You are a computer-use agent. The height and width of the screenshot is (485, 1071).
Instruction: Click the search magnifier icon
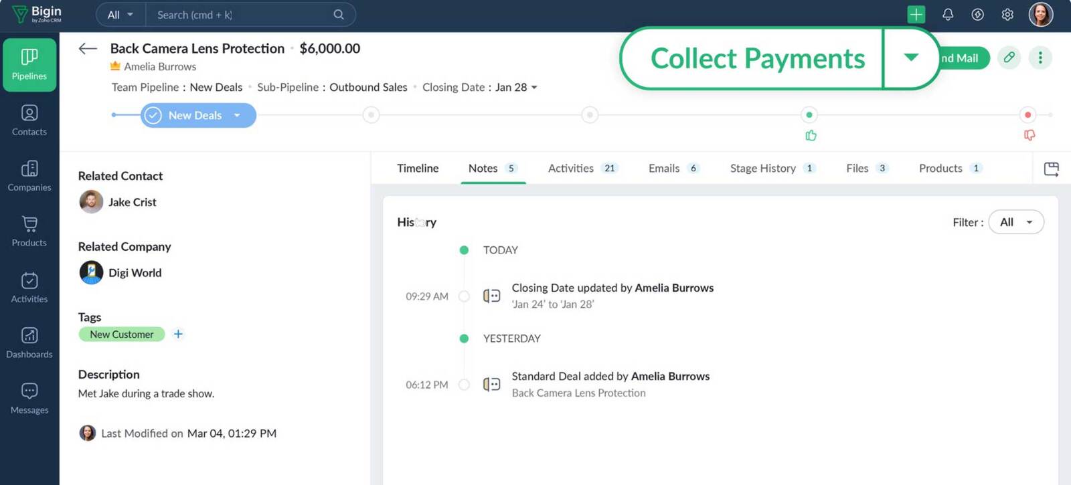(x=339, y=15)
